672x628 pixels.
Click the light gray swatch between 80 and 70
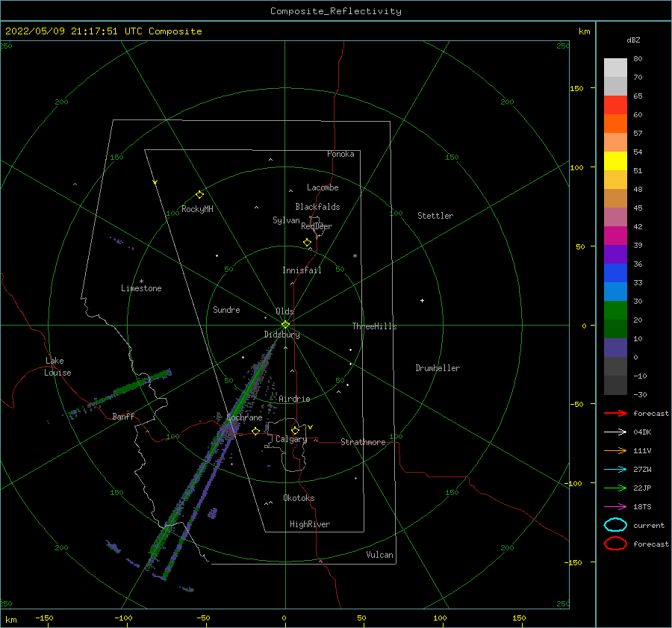[615, 68]
